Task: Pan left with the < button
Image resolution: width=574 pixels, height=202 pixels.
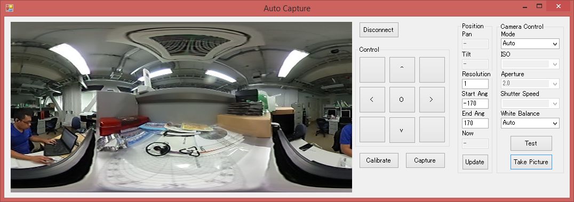Action: point(372,100)
